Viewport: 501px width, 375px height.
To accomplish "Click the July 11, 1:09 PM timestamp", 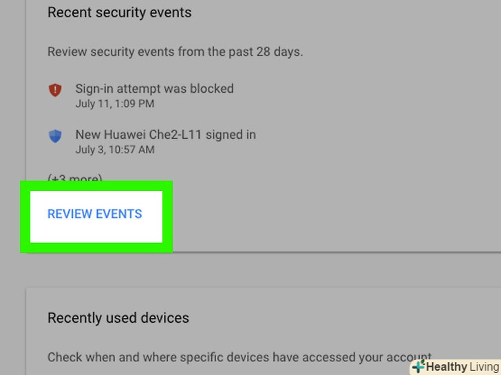I will 114,104.
